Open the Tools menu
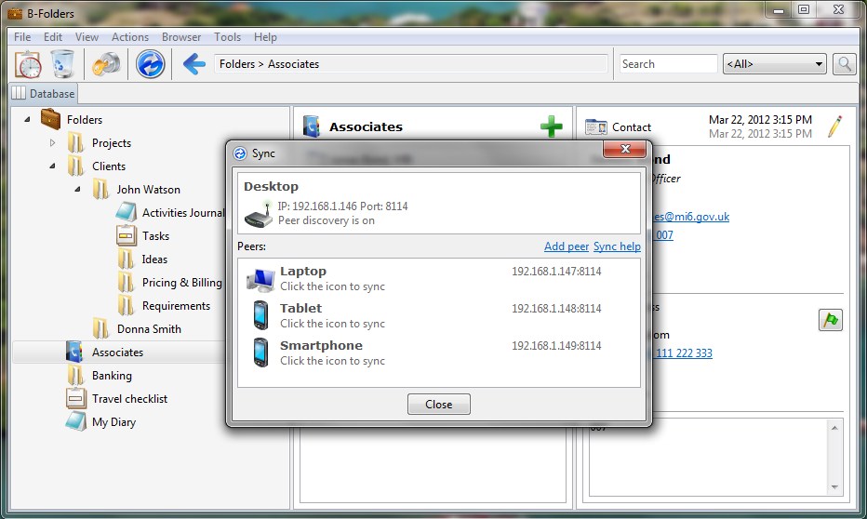The image size is (867, 519). pos(227,37)
